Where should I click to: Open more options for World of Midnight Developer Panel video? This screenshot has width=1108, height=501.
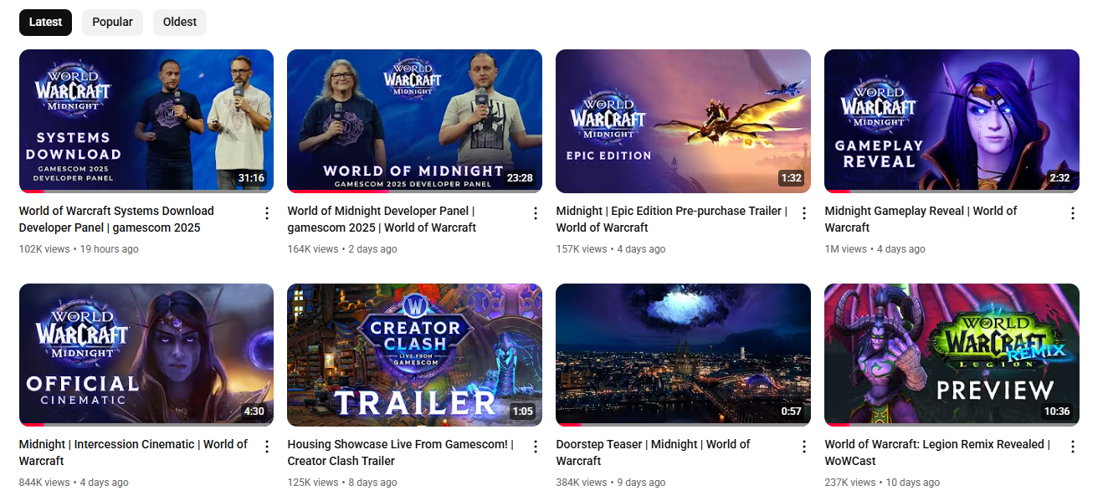[536, 213]
